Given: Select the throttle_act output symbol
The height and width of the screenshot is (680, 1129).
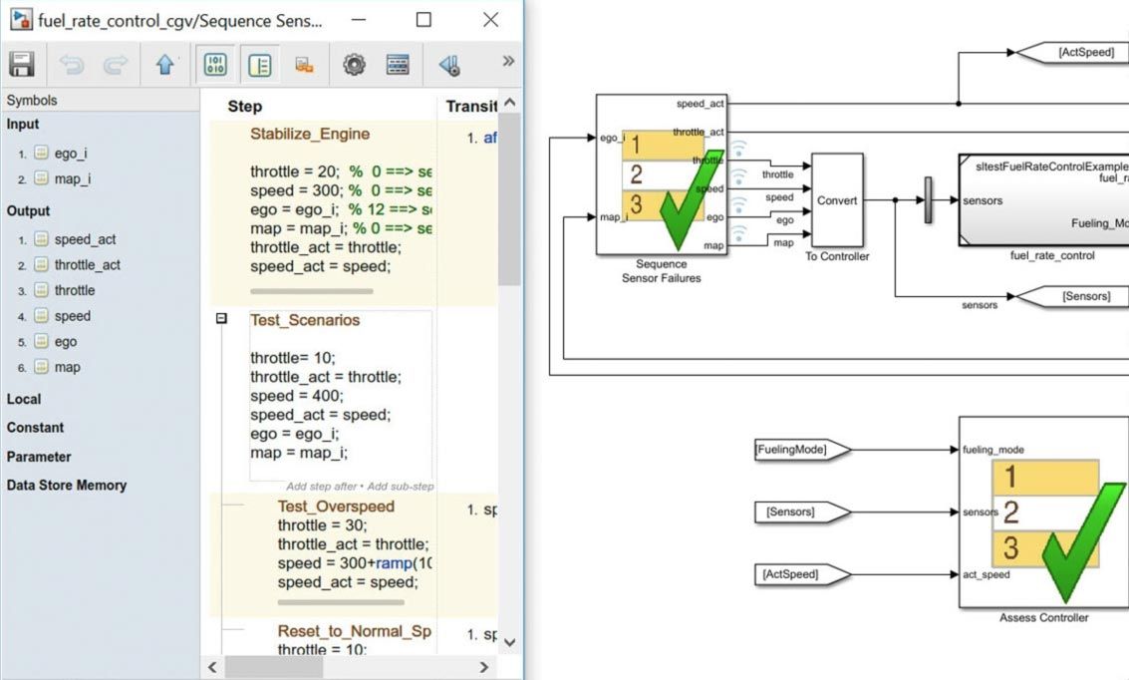Looking at the screenshot, I should 87,265.
